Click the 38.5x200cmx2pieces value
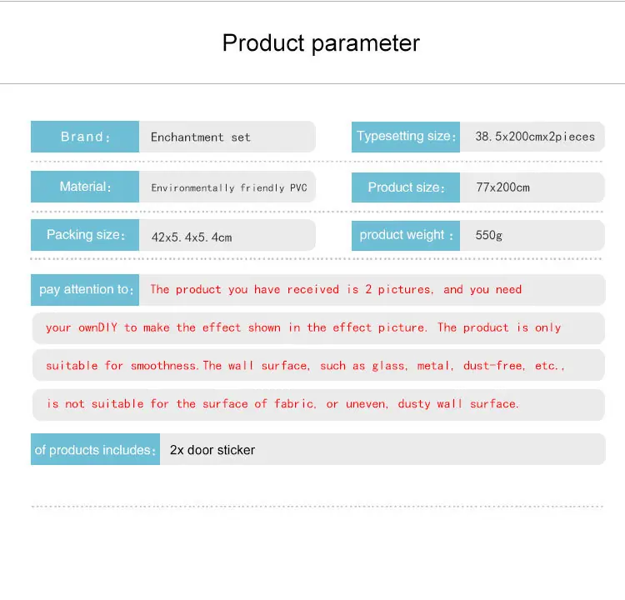The image size is (625, 600). point(535,137)
